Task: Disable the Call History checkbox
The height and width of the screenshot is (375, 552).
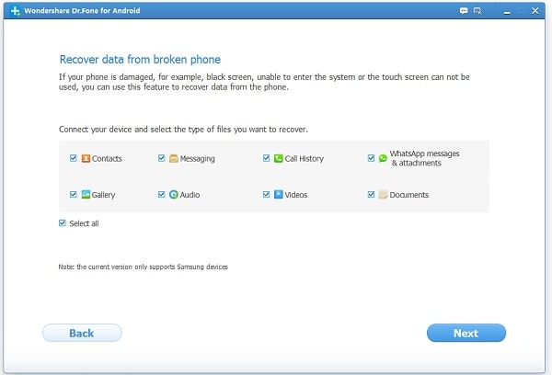Action: click(266, 158)
